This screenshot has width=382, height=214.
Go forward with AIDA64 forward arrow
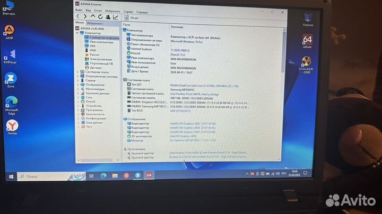pyautogui.click(x=85, y=16)
